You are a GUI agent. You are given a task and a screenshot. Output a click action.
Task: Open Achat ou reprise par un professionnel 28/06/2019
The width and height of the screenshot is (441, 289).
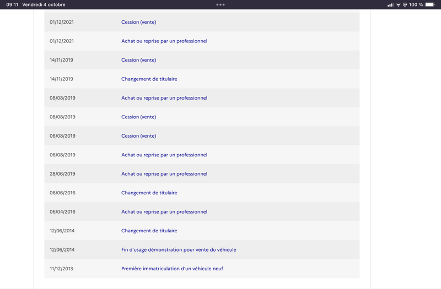point(164,174)
